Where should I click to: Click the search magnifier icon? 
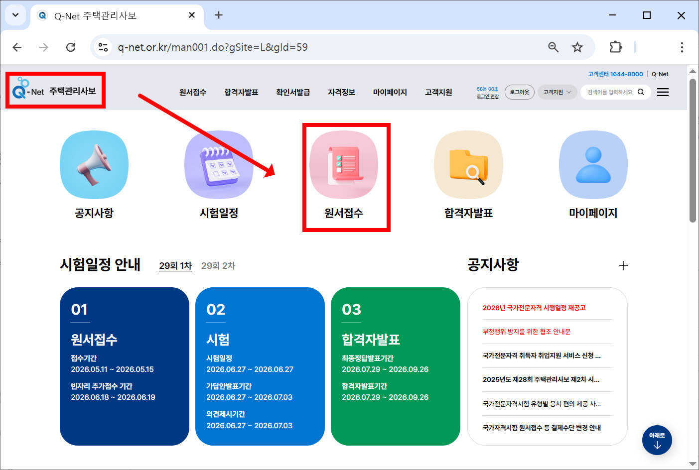[x=641, y=92]
